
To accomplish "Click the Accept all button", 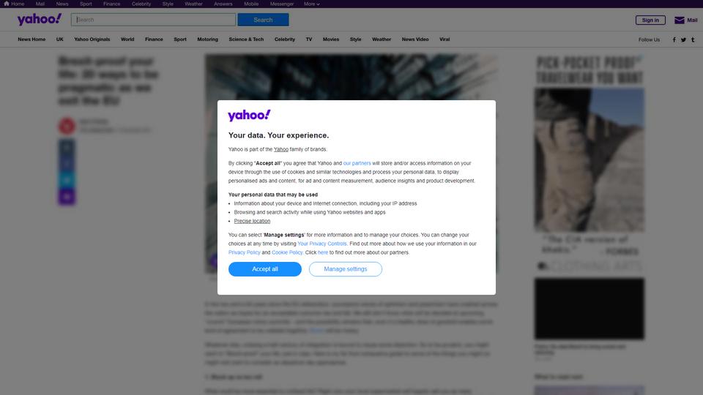I will coord(265,269).
